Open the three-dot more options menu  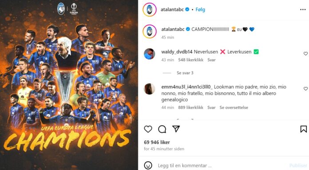click(303, 9)
